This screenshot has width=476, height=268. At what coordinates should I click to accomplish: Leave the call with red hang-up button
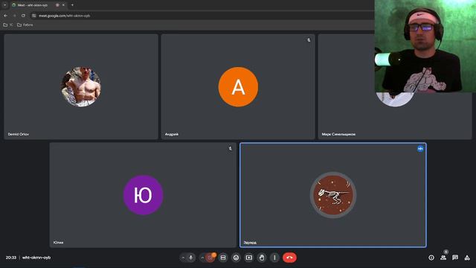click(x=289, y=258)
